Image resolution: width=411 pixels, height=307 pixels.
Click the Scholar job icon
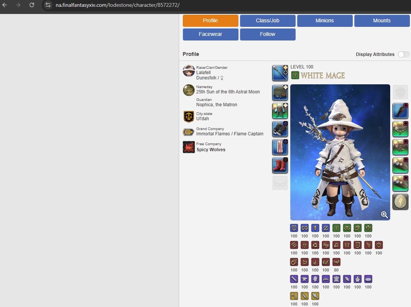click(347, 228)
